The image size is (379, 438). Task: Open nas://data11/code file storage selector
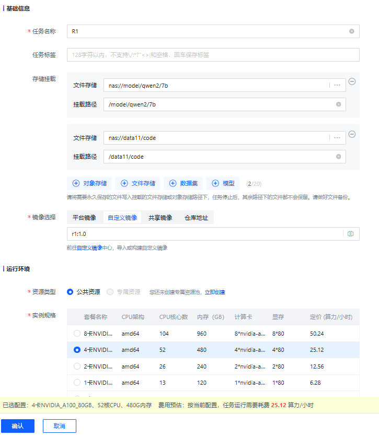[x=225, y=138]
